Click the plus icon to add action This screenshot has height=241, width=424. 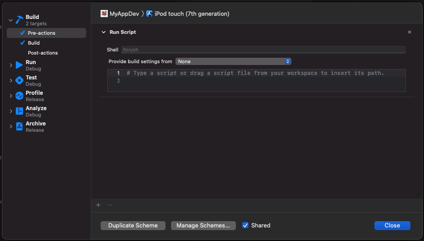(98, 205)
